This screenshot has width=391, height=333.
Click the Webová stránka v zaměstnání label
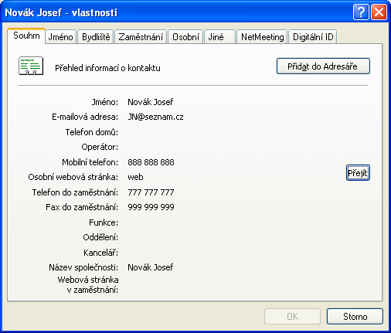click(88, 285)
